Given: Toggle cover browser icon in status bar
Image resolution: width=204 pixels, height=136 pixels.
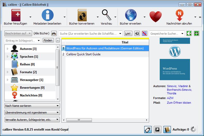Looking at the screenshot, I should [157, 130].
